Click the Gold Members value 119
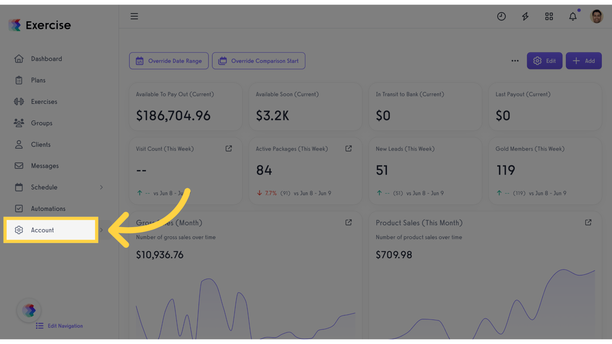The image size is (612, 344). coord(505,170)
